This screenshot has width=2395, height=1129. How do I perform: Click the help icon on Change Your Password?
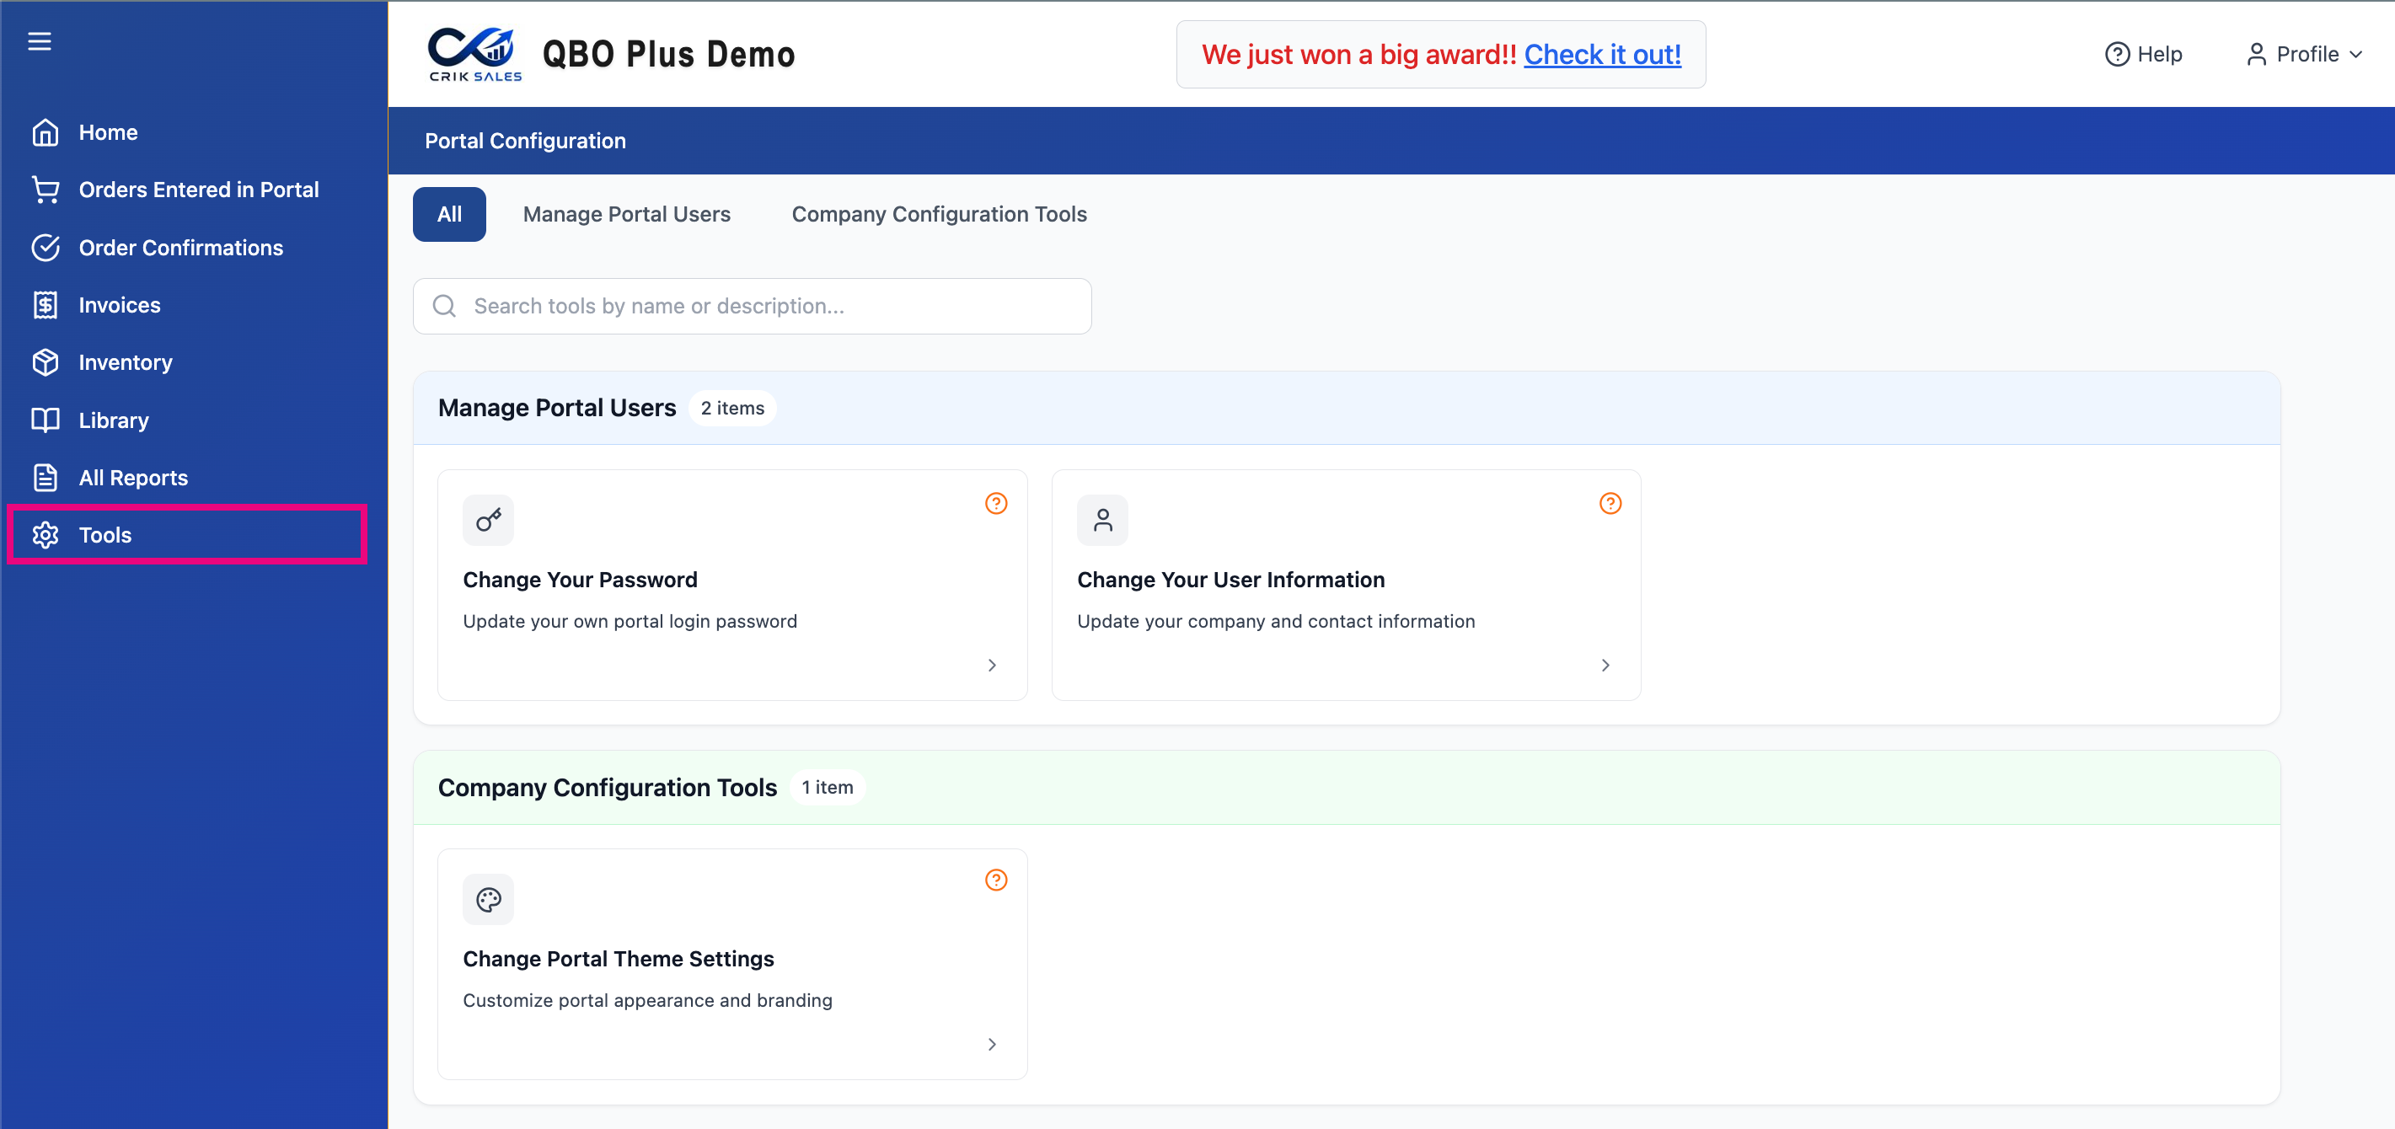[x=996, y=504]
